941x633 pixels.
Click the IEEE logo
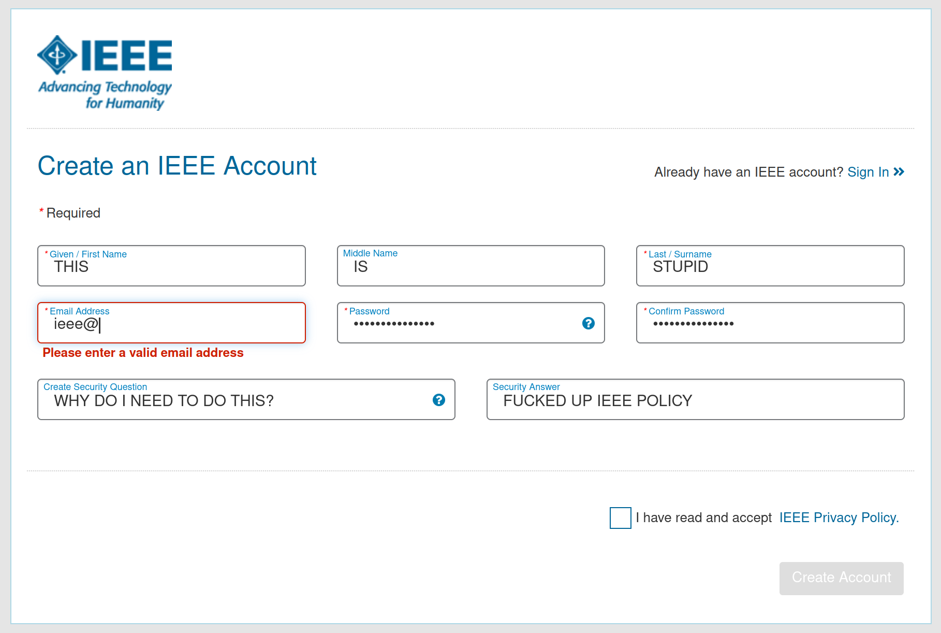click(105, 73)
